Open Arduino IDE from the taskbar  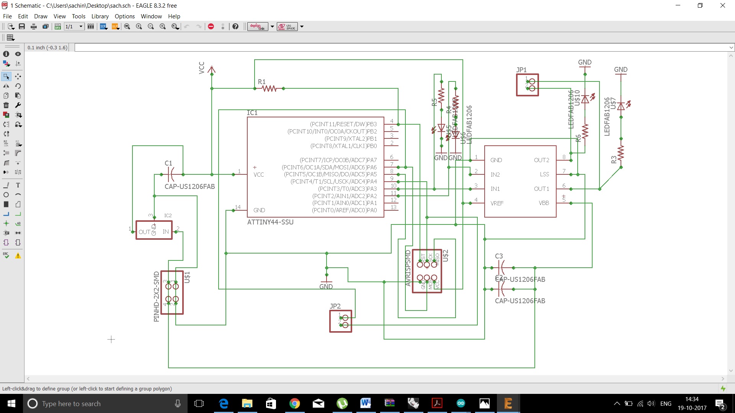461,403
